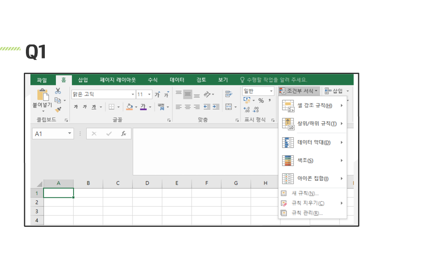Screen dimensions: 421x263
Task: Open the 조건부 서식 dropdown button
Action: (298, 91)
